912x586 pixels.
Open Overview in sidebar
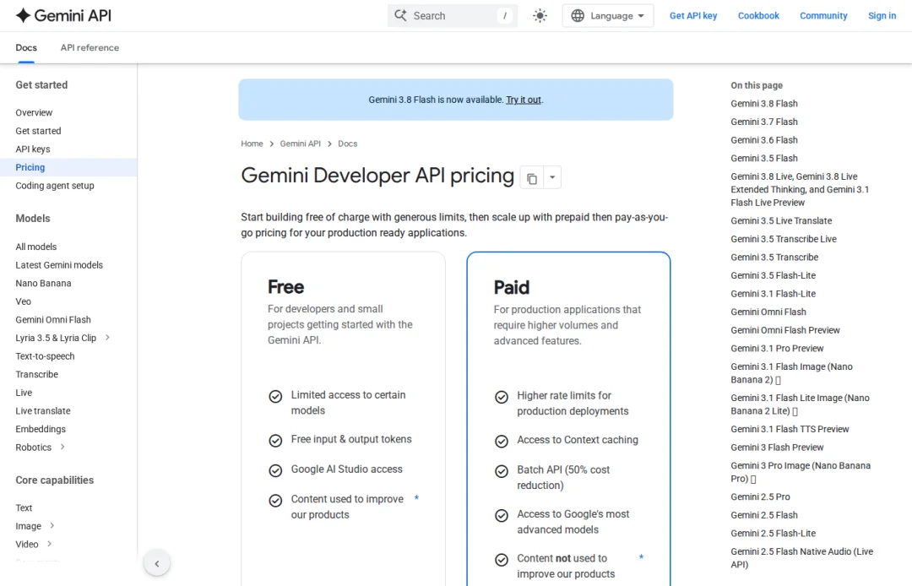pyautogui.click(x=34, y=113)
